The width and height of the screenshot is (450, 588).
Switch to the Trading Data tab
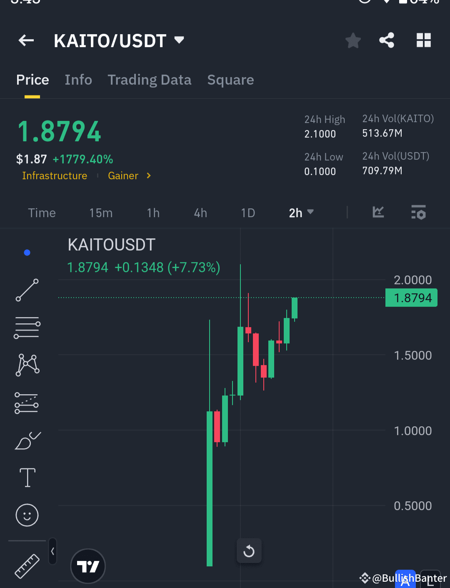(x=150, y=80)
